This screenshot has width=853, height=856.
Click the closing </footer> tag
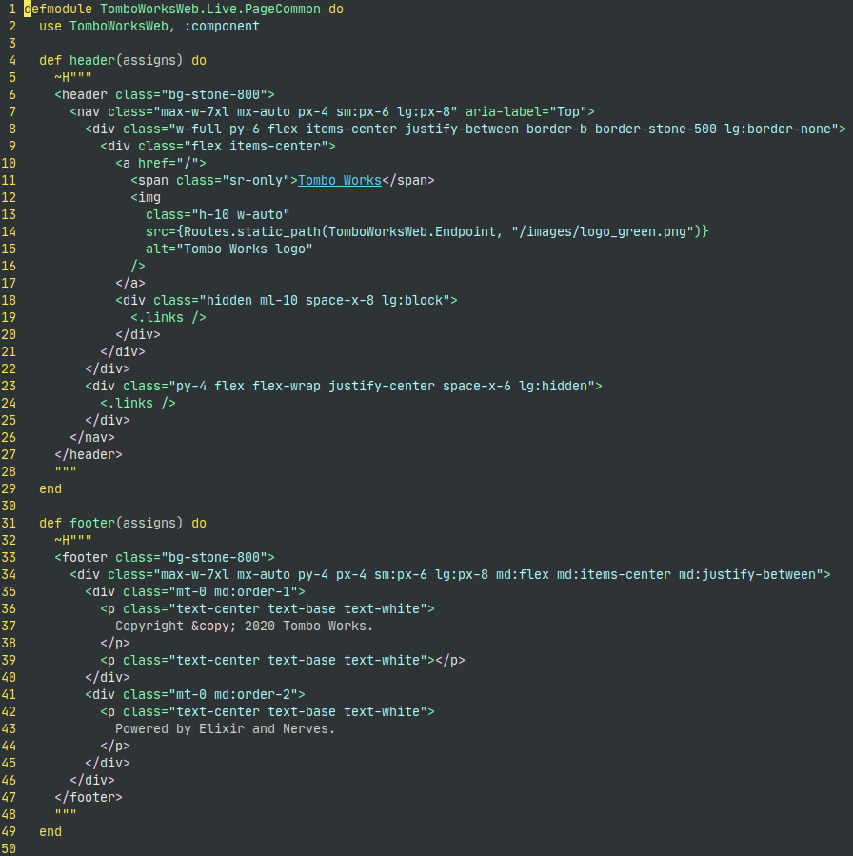[x=89, y=797]
